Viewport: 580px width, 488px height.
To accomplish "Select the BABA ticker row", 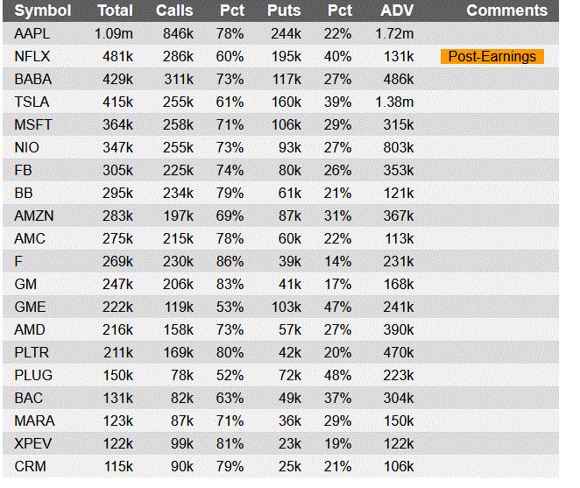I will pos(33,79).
